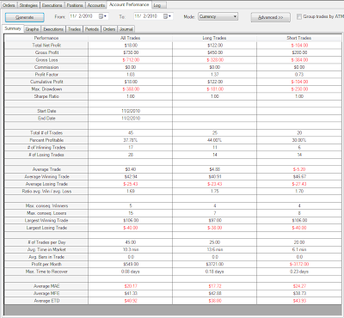Click the Total # of Trades label
The height and width of the screenshot is (318, 344).
[x=46, y=133]
